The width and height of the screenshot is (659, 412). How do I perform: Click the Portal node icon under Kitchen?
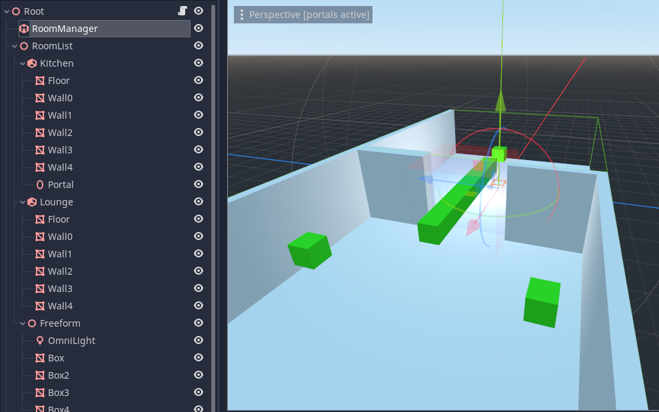[41, 184]
